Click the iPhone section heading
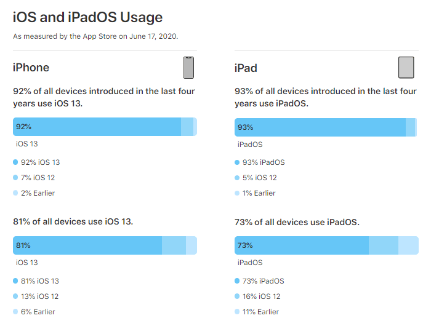 (x=31, y=68)
